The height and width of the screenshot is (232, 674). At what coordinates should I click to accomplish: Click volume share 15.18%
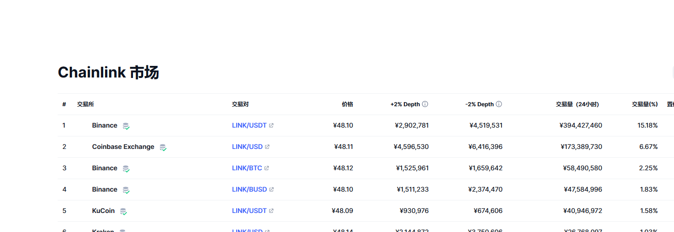(648, 125)
